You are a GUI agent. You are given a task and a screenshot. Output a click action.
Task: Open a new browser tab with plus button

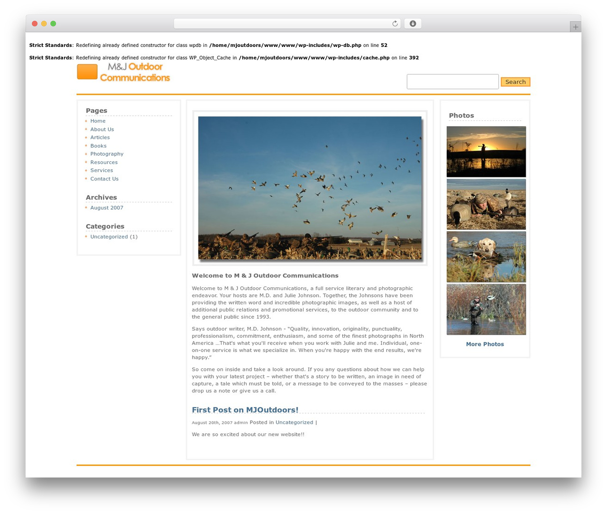point(575,27)
